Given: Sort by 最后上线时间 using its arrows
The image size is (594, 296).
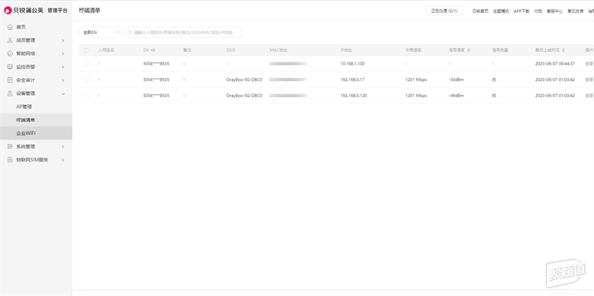Looking at the screenshot, I should 564,50.
